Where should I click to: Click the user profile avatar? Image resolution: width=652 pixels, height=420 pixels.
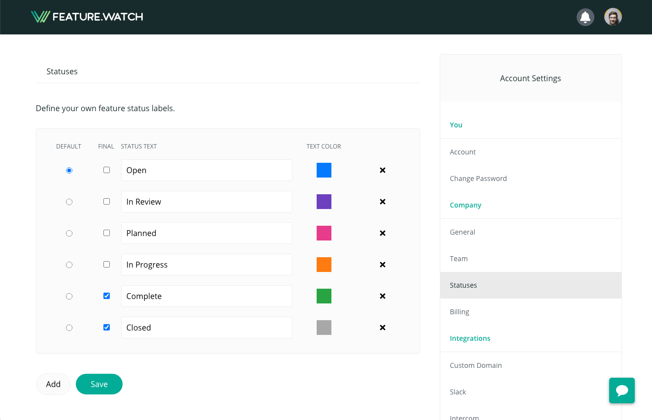click(x=613, y=17)
